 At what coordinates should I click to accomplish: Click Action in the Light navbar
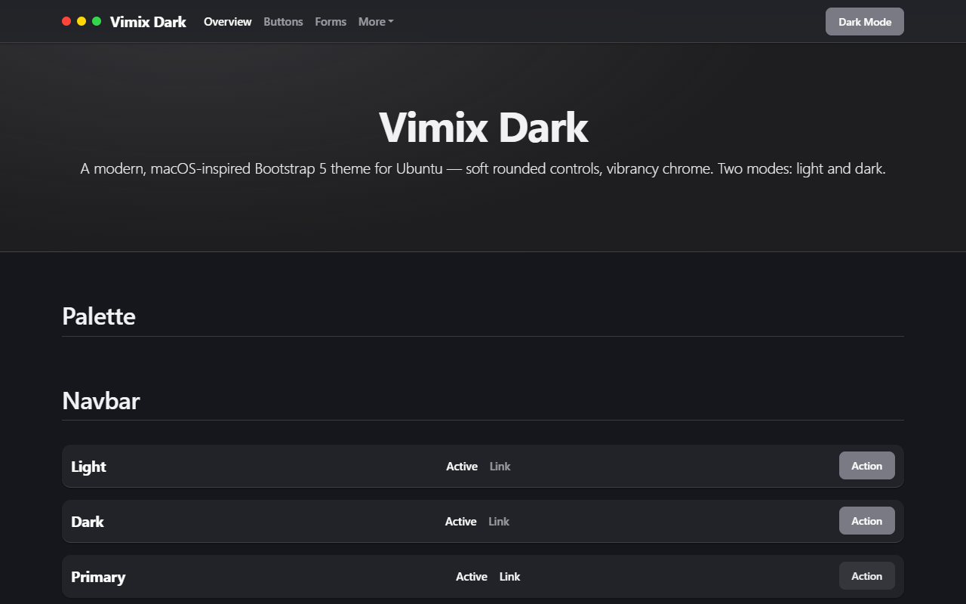pyautogui.click(x=867, y=466)
